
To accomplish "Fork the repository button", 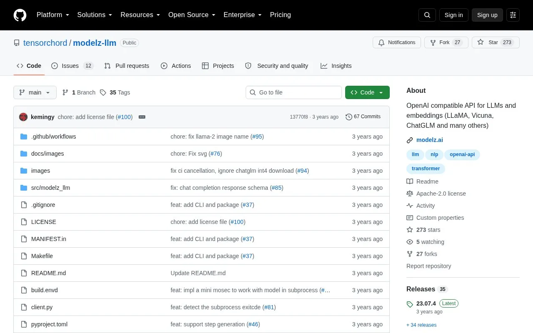I will point(446,42).
